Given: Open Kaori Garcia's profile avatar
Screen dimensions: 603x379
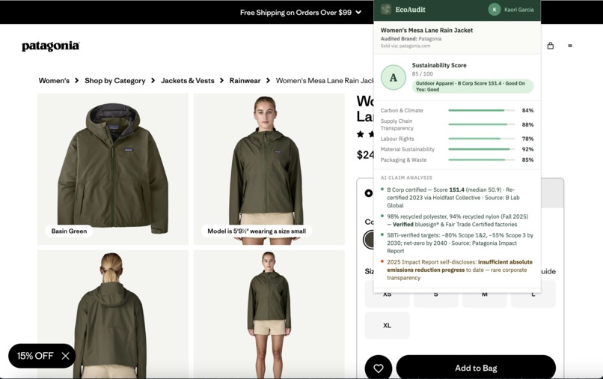Looking at the screenshot, I should (x=495, y=10).
